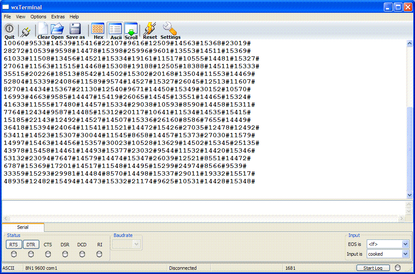
Task: Click the ASCII status bar entry
Action: 9,268
